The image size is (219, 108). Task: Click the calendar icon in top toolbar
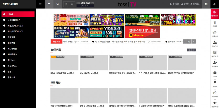click(x=49, y=4)
